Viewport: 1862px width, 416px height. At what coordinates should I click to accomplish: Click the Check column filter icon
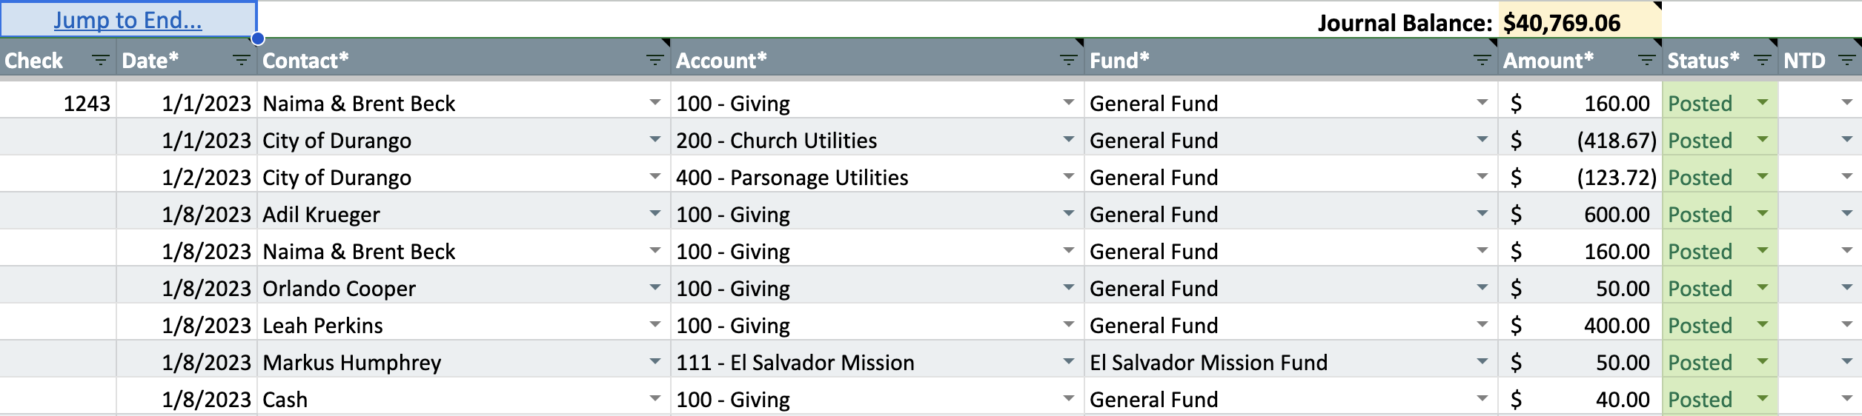[x=100, y=61]
